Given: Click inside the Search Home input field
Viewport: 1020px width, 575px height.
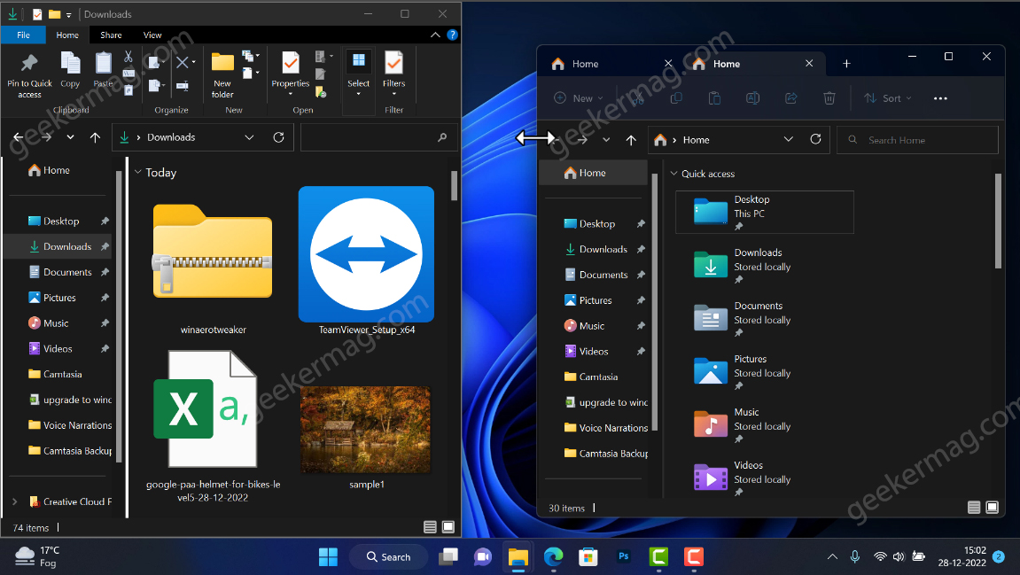Looking at the screenshot, I should (917, 139).
